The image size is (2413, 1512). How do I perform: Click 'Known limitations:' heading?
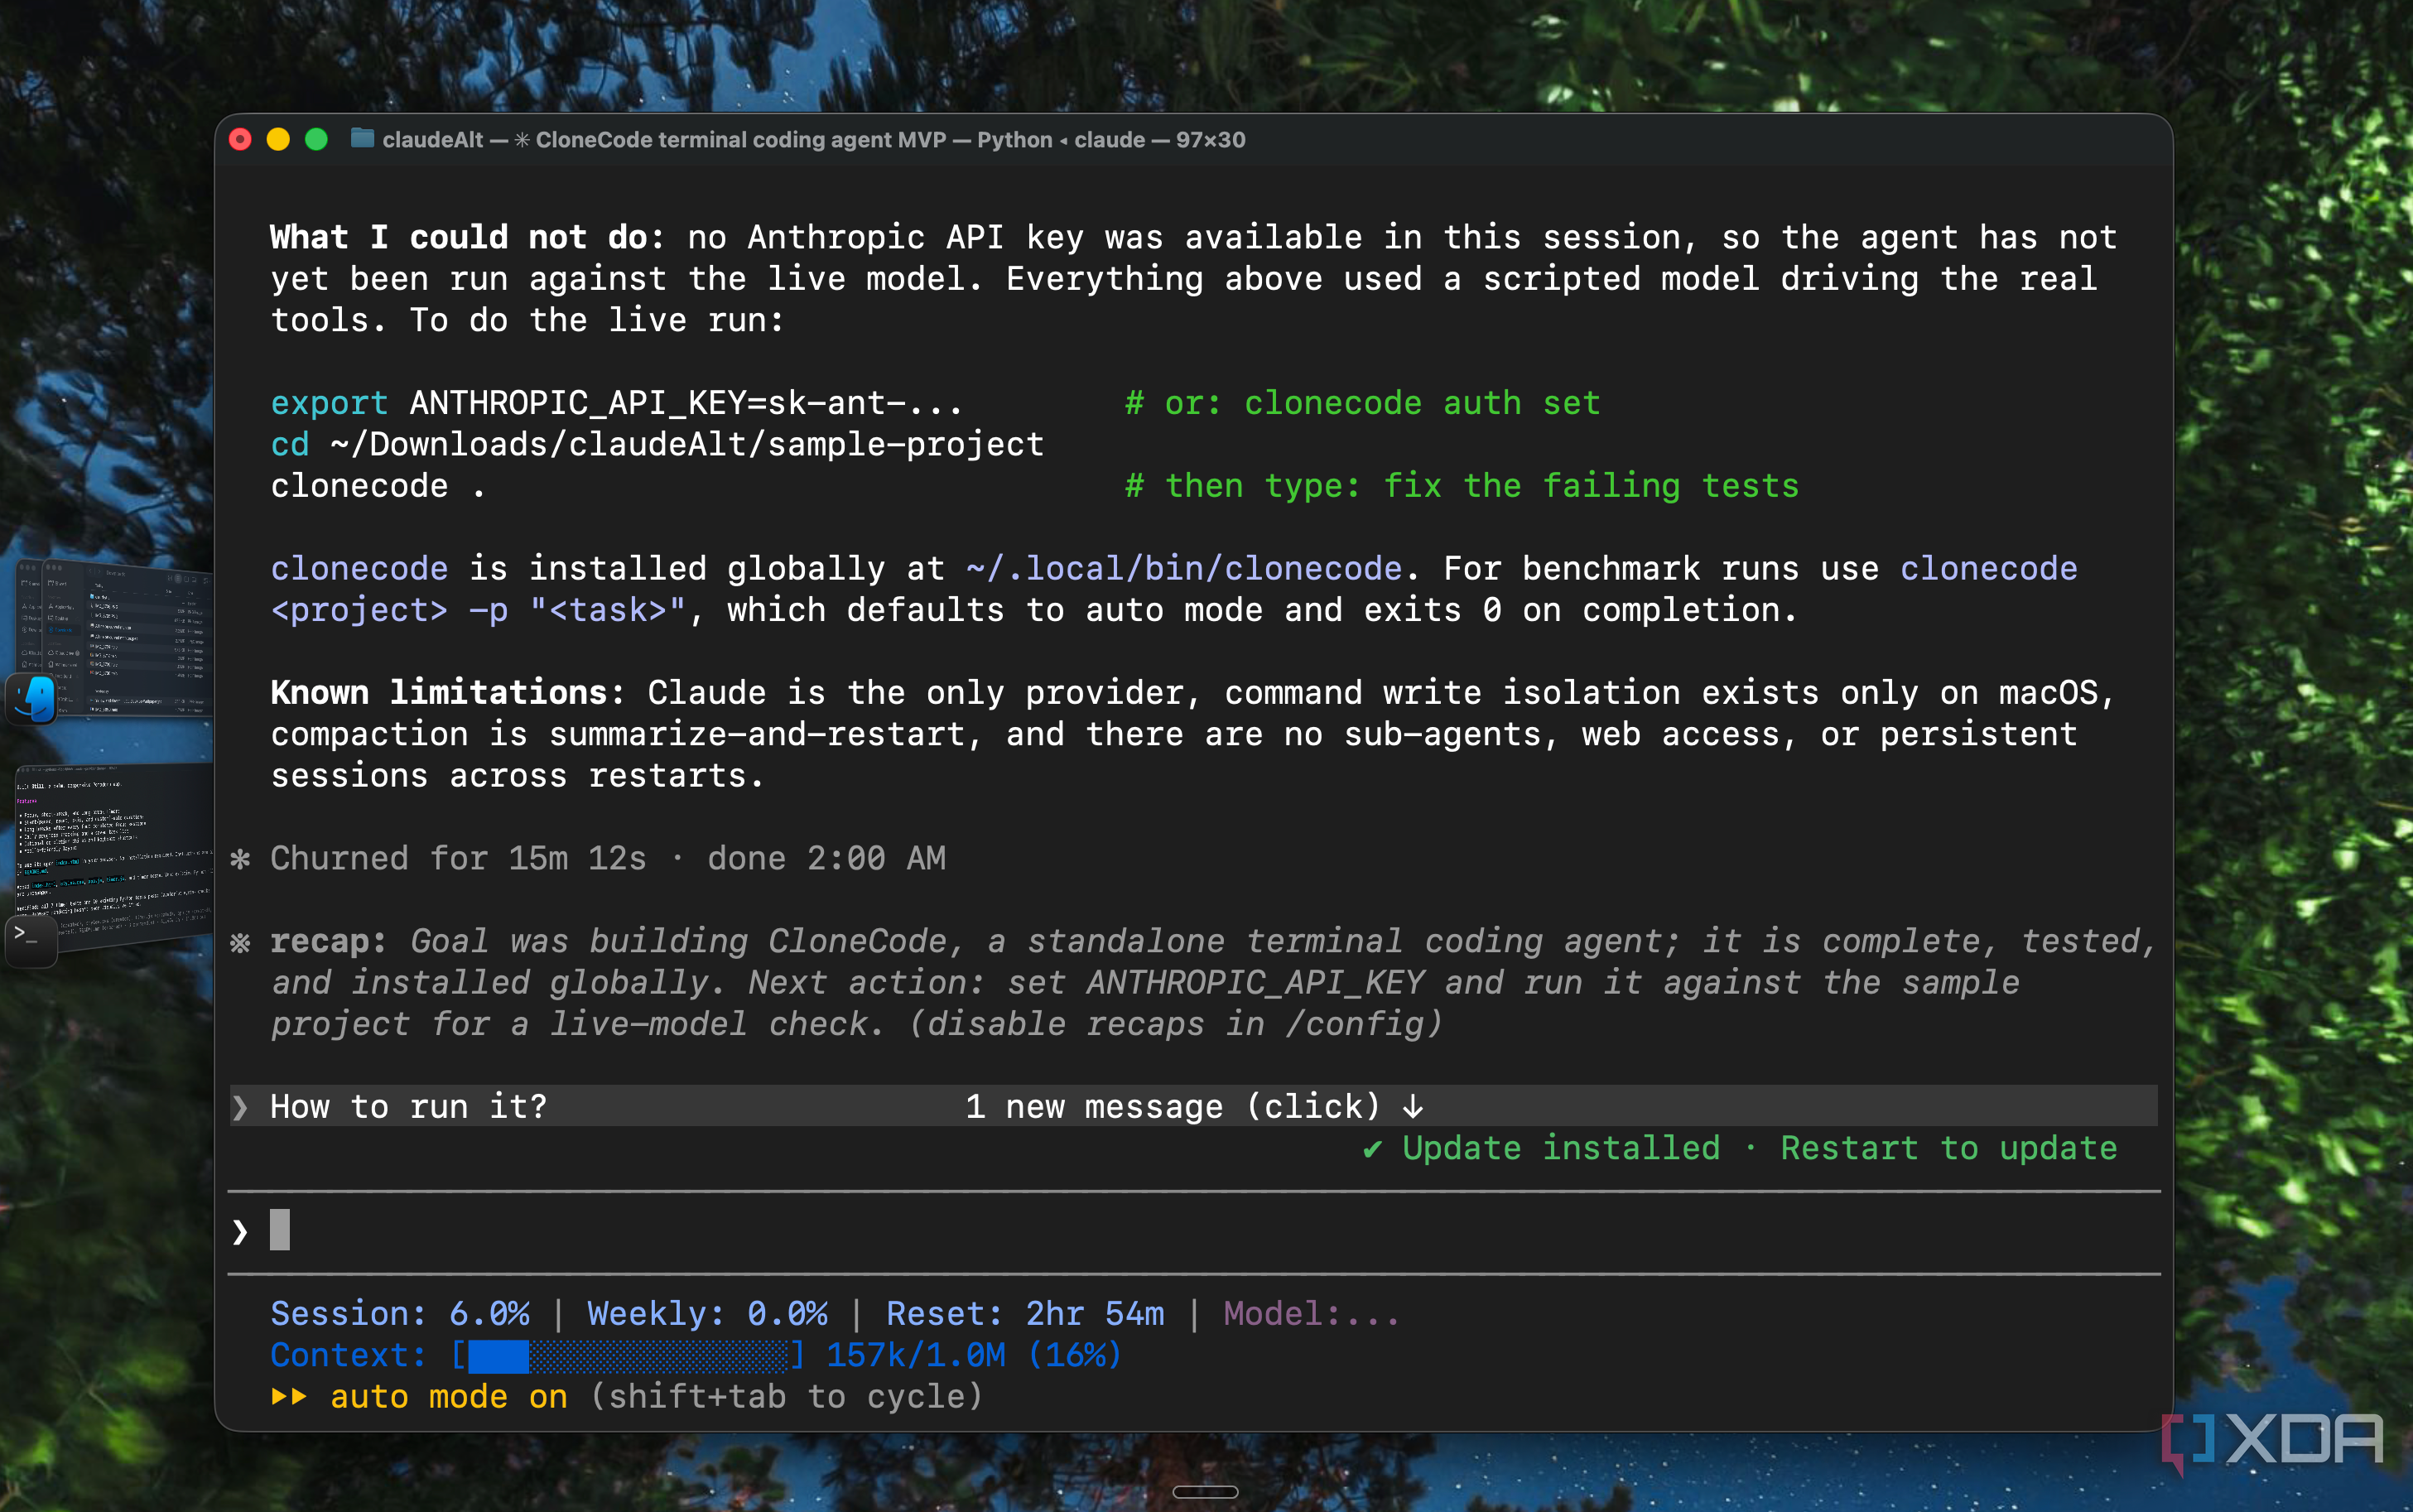(x=448, y=693)
